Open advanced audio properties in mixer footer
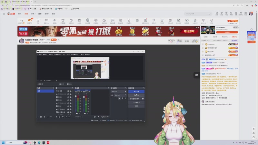The height and width of the screenshot is (145, 258). [98, 117]
